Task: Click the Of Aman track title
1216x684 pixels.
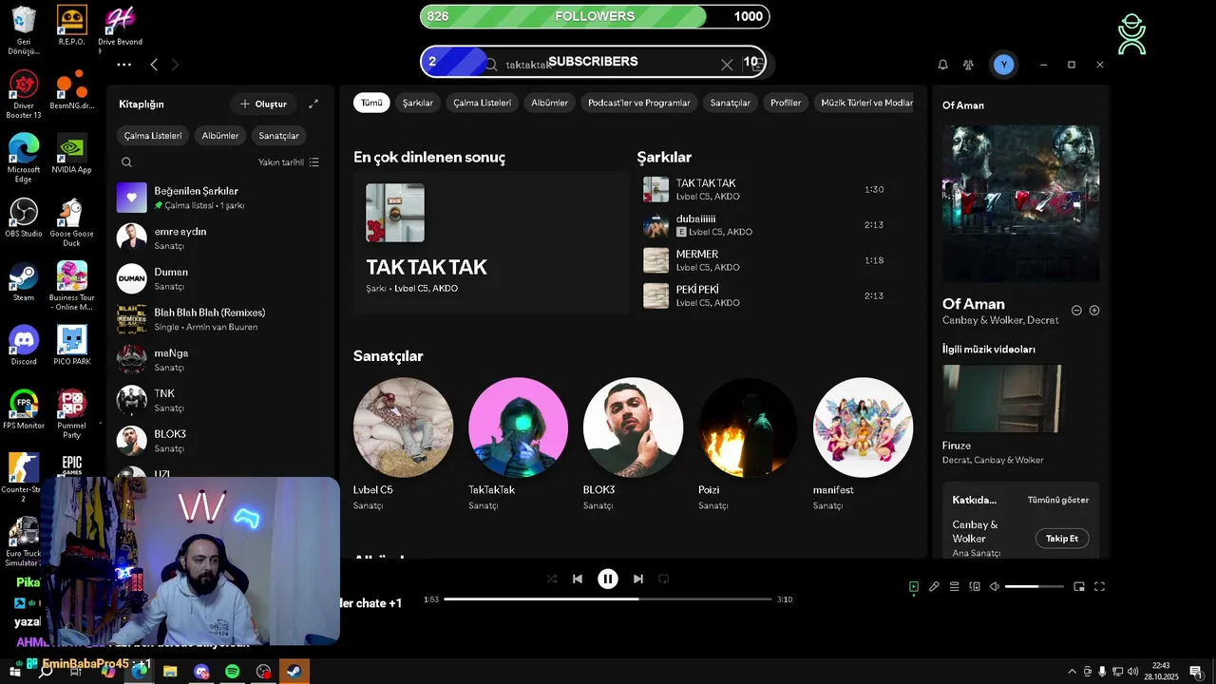Action: (x=974, y=304)
